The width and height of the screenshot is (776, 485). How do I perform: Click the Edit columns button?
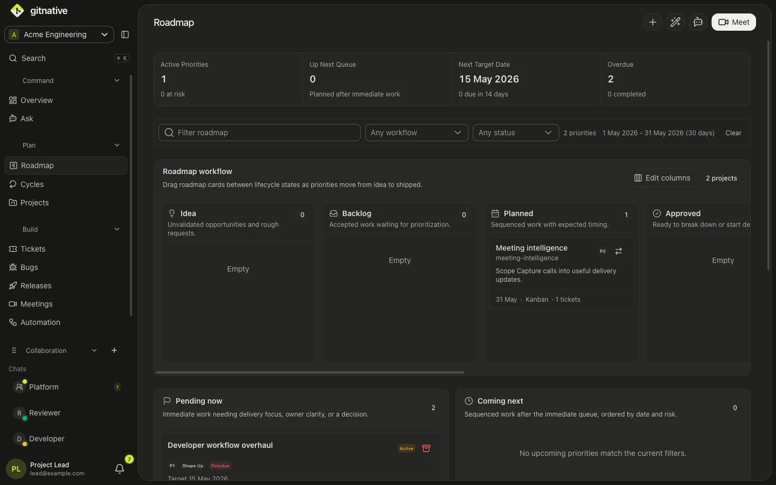662,178
